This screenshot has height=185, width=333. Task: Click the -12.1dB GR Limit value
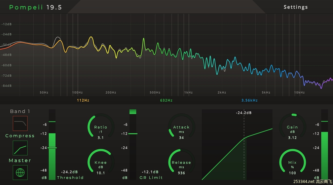150,172
